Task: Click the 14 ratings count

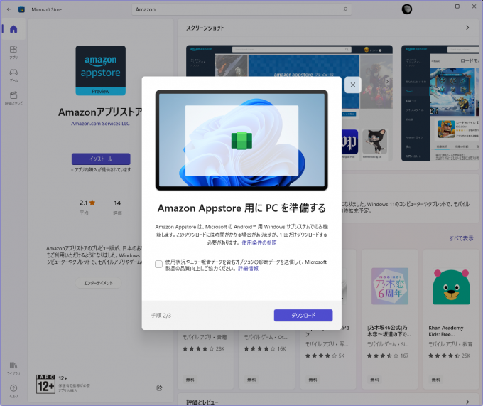Action: 117,203
